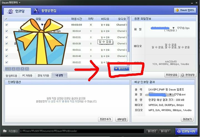Toggle the select-all checkbox in the file header
The height and width of the screenshot is (137, 200).
[6, 19]
